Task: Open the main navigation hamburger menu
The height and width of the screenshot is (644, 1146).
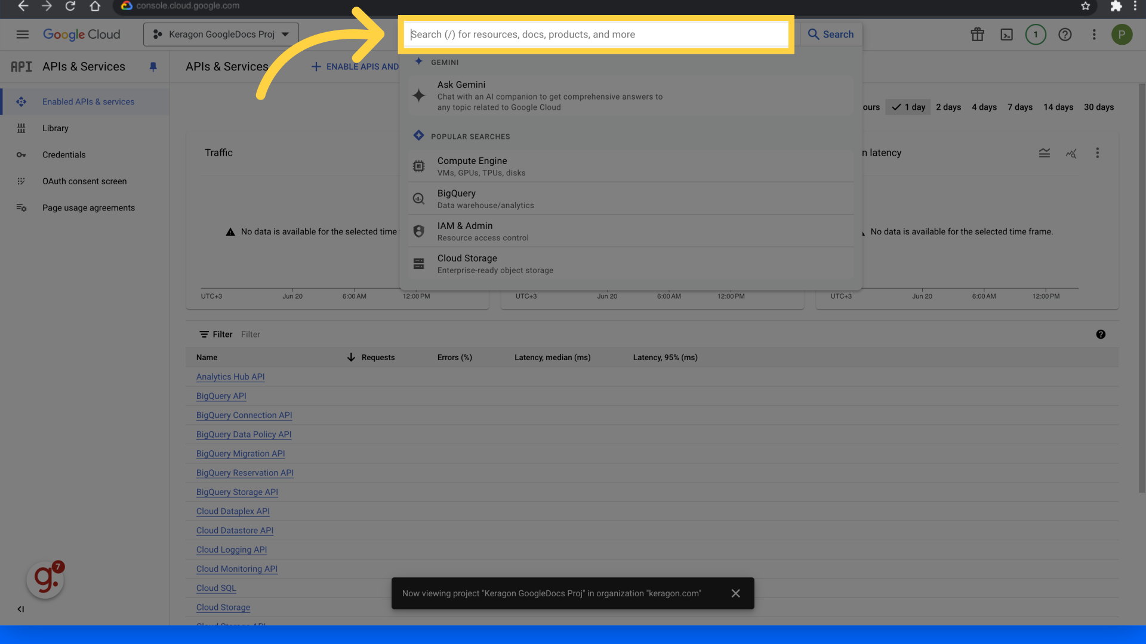Action: (x=22, y=35)
